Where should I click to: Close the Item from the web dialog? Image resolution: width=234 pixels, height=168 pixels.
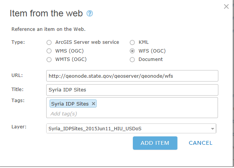point(226,6)
